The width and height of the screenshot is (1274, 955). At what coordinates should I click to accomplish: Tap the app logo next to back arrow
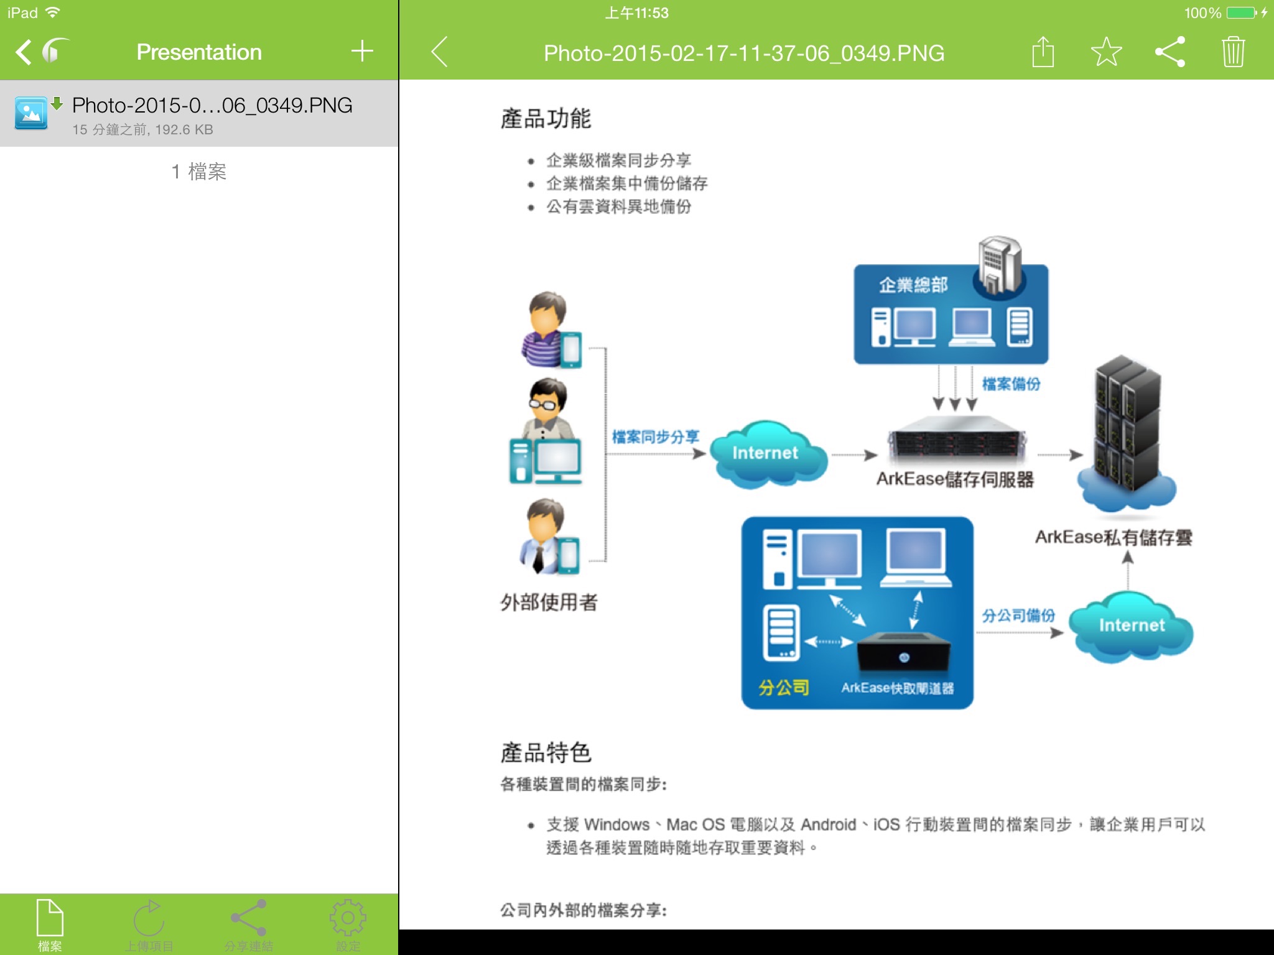(55, 51)
